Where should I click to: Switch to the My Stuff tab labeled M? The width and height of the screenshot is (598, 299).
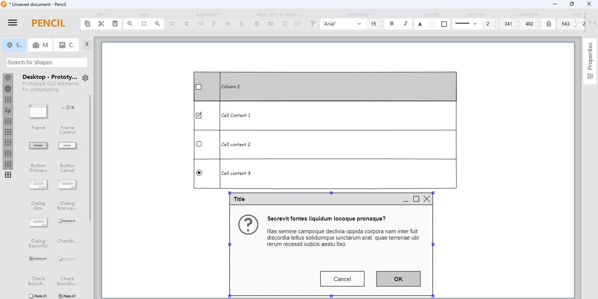(x=40, y=45)
